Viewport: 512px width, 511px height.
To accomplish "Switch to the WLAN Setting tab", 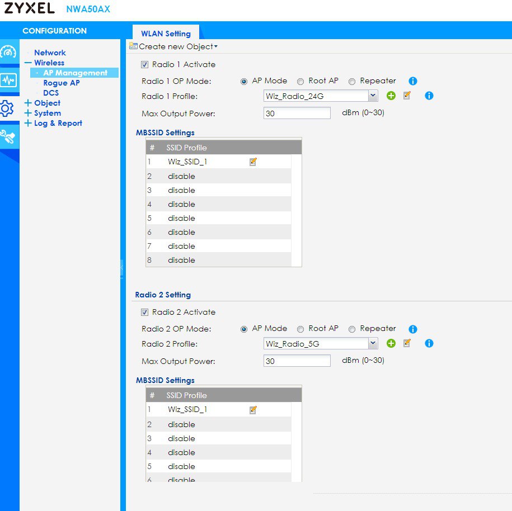I will pyautogui.click(x=166, y=34).
